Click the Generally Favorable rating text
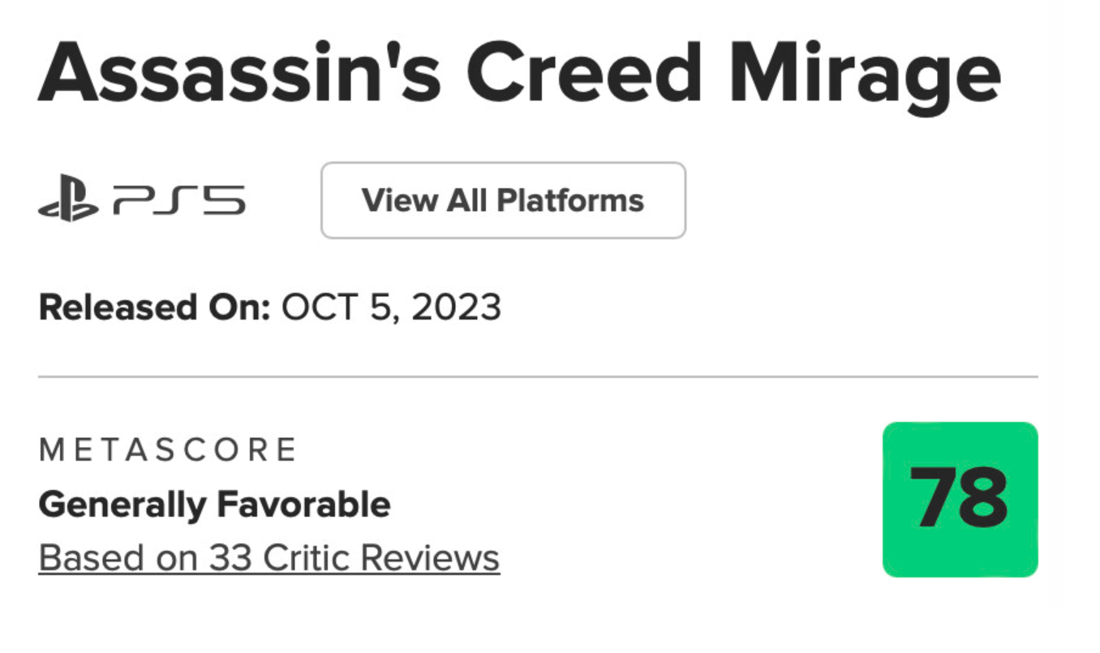The height and width of the screenshot is (653, 1100). [x=214, y=505]
